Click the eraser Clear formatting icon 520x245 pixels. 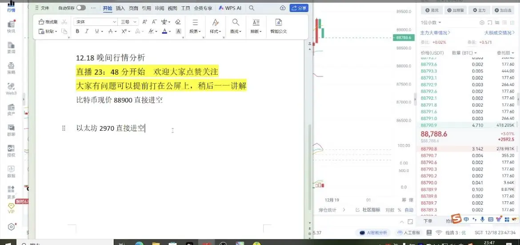178,22
